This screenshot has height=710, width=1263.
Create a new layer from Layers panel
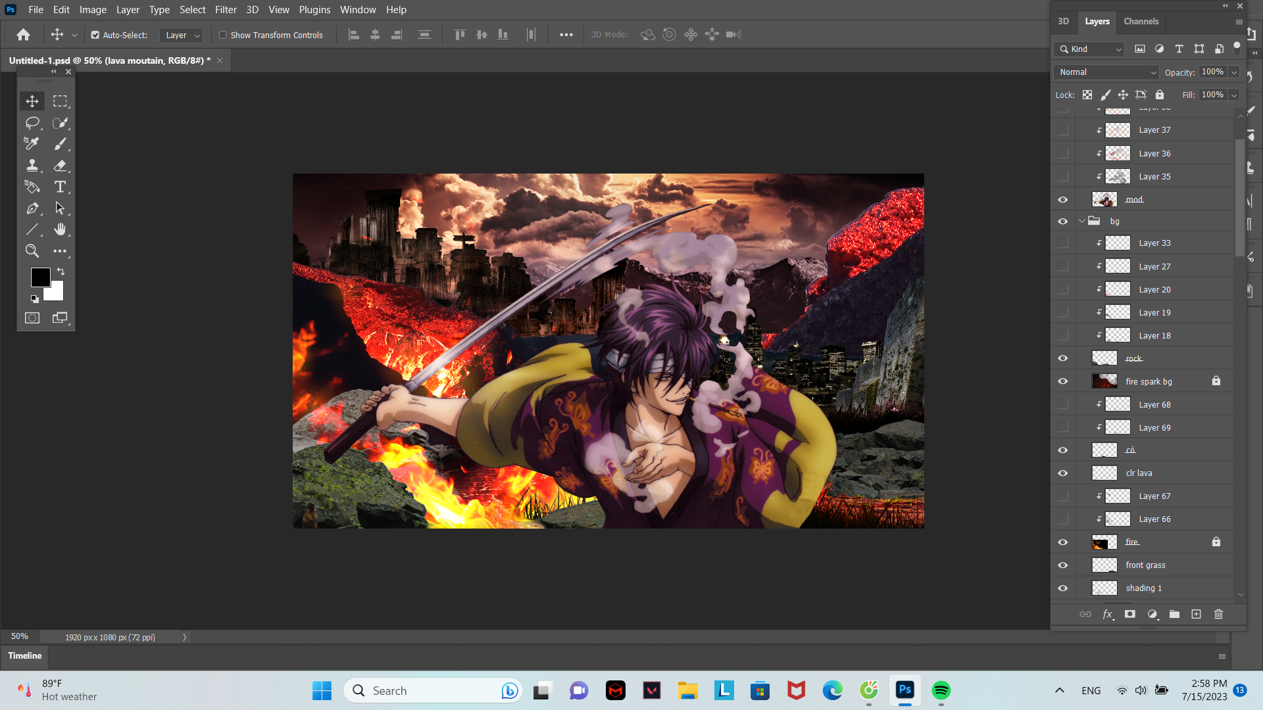pos(1196,614)
